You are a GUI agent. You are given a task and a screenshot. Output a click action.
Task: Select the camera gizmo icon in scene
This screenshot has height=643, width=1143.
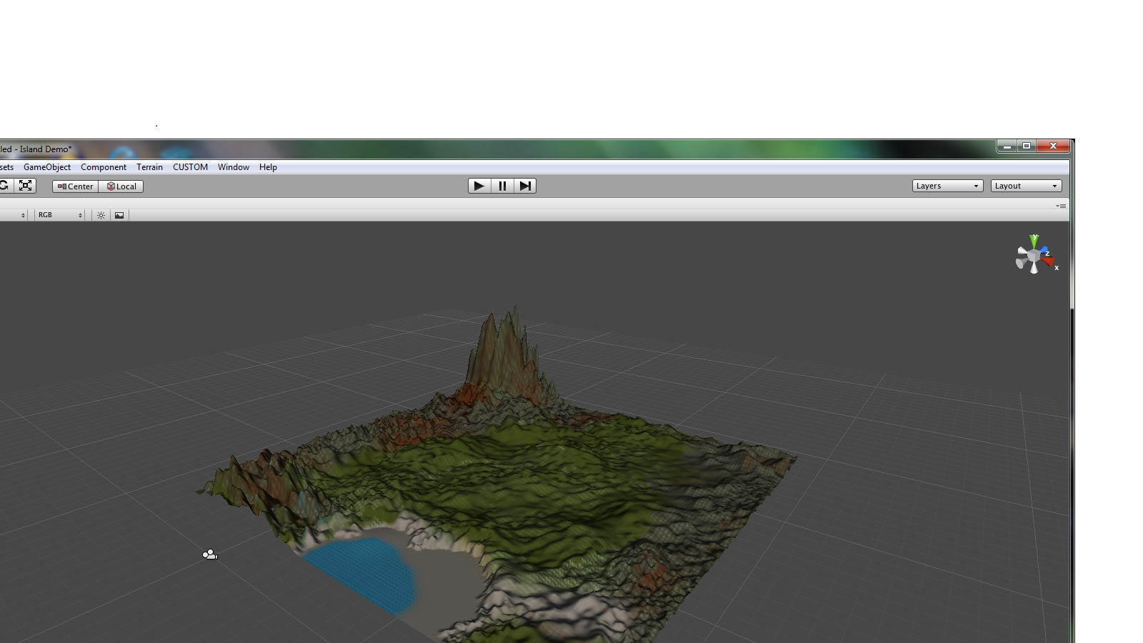(209, 554)
